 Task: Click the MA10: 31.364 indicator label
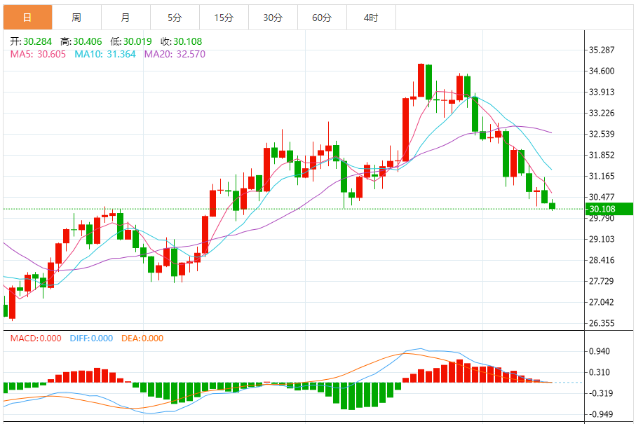pos(105,55)
